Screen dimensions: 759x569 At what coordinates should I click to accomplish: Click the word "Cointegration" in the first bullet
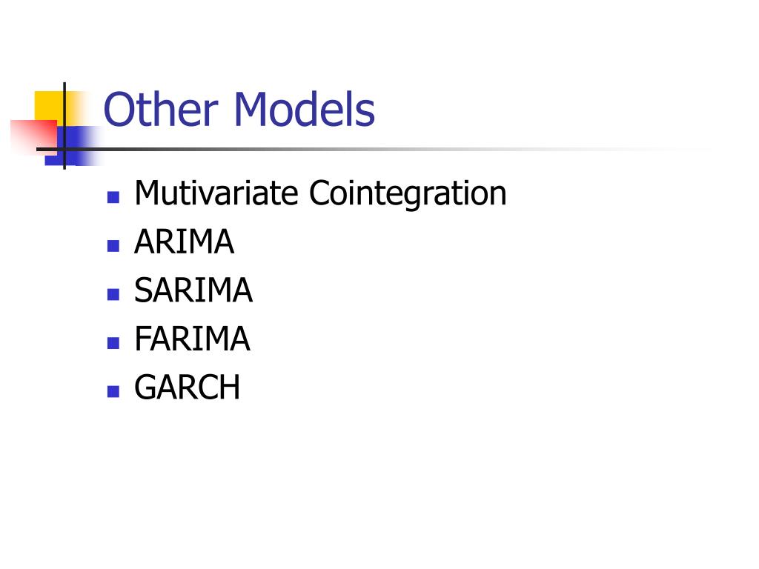[408, 193]
